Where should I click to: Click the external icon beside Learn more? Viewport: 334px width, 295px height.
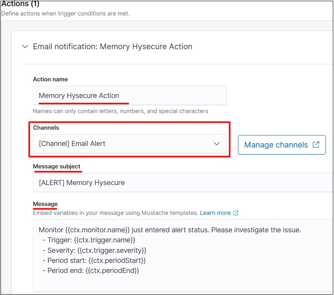pyautogui.click(x=236, y=213)
